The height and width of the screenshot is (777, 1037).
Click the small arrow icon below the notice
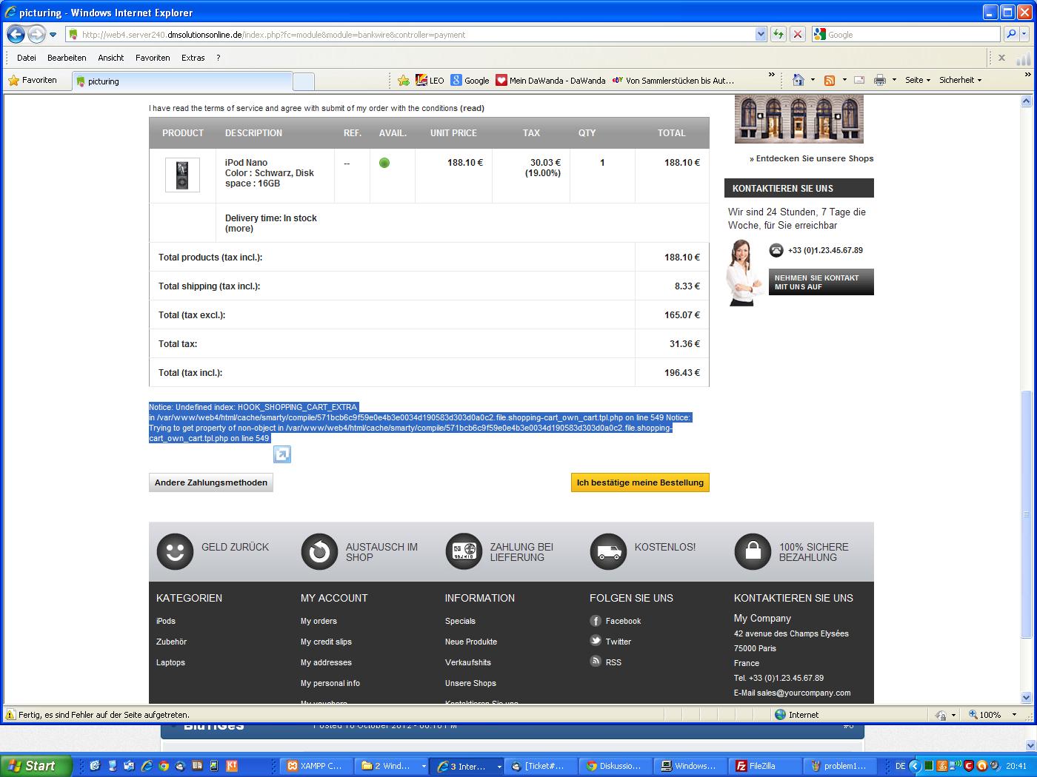tap(282, 454)
